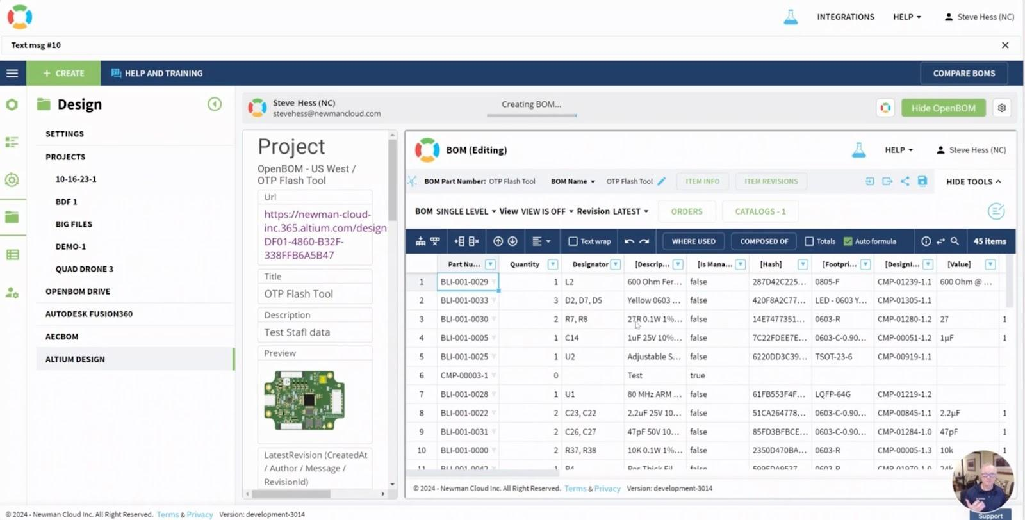
Task: Collapse the Design sidebar panel
Action: click(215, 104)
